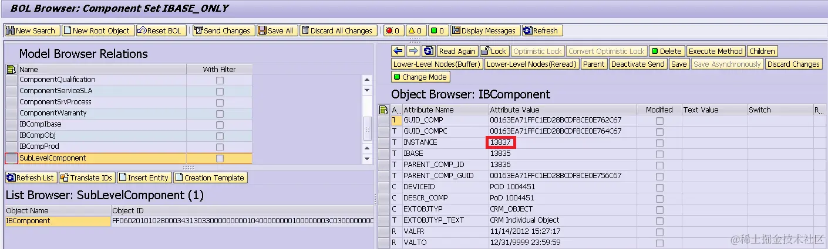Click the Children button
Screen dimensions: 828x249
point(762,51)
